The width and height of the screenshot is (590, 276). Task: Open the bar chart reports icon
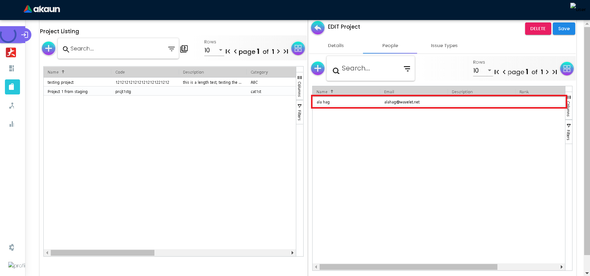(12, 124)
